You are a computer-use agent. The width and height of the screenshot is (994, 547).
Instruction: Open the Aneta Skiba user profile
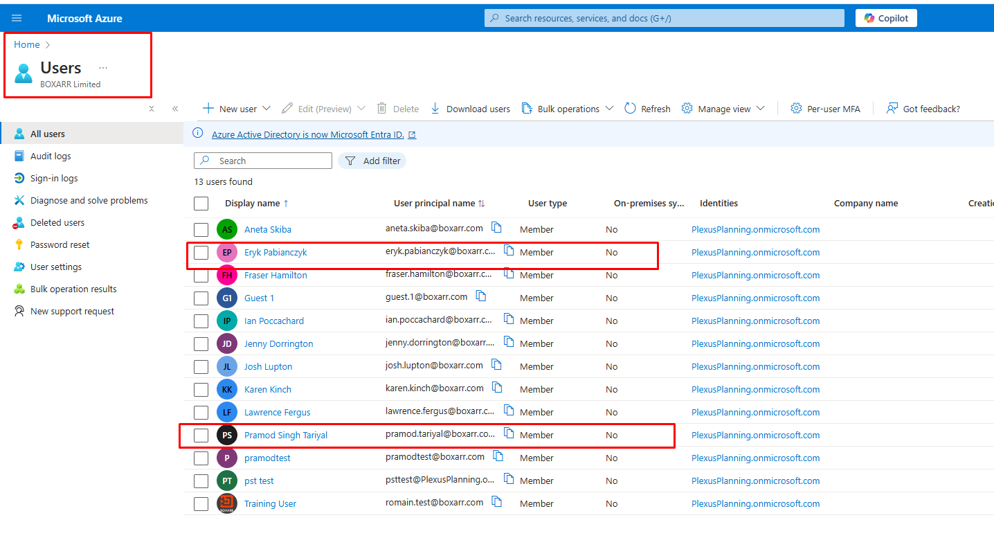click(268, 229)
